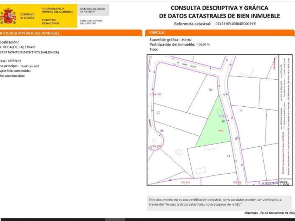The height and width of the screenshot is (221, 295).
Task: Click the coordinate label 700.600 on map
Action: pos(185,182)
